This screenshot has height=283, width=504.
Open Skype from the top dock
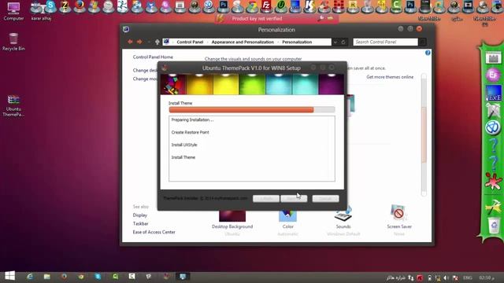point(50,6)
